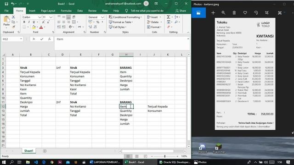The width and height of the screenshot is (294, 165).
Task: Open Conditional Formatting menu
Action: pos(125,17)
